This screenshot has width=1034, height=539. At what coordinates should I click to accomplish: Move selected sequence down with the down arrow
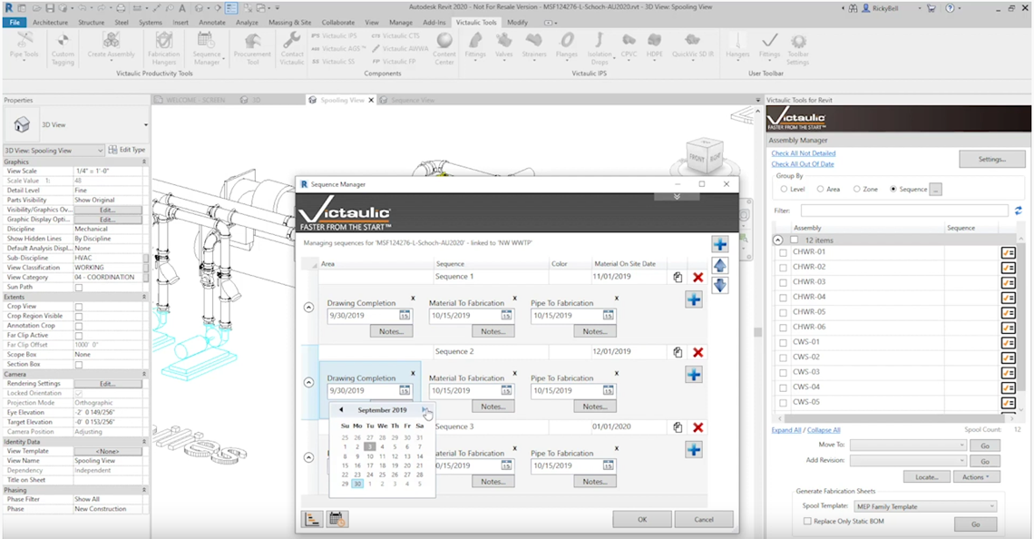coord(719,286)
